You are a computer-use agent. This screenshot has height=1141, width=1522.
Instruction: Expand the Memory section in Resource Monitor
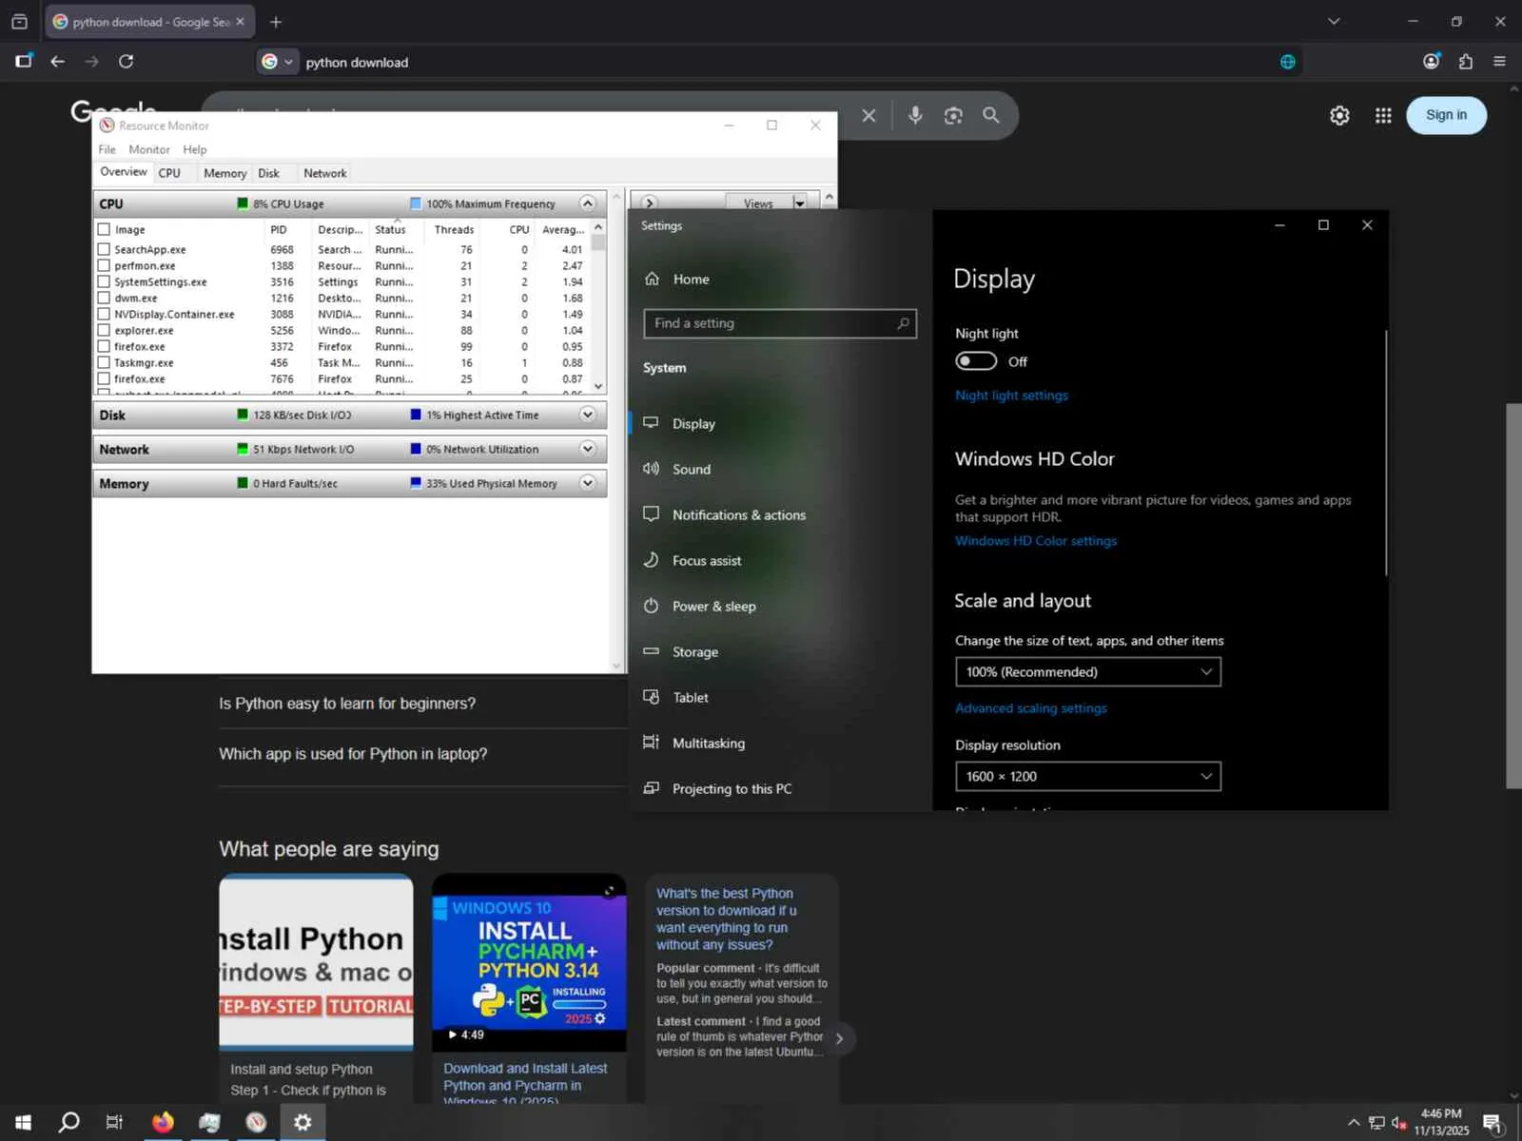[587, 483]
